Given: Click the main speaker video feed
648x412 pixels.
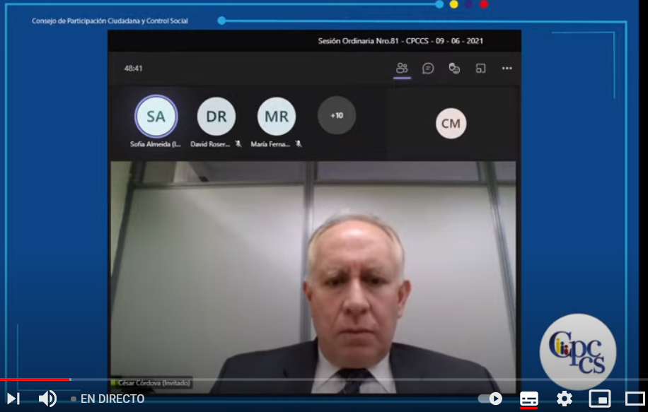Looking at the screenshot, I should tap(313, 277).
